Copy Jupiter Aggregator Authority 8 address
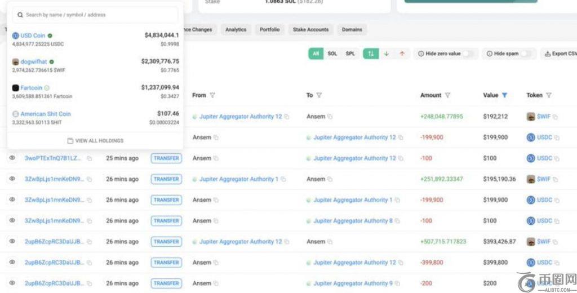This screenshot has height=293, width=577. [x=397, y=221]
